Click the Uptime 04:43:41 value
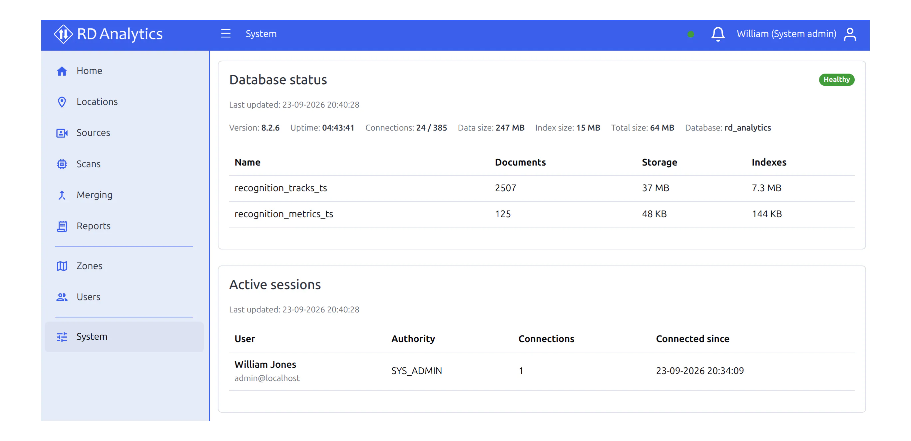 click(338, 128)
